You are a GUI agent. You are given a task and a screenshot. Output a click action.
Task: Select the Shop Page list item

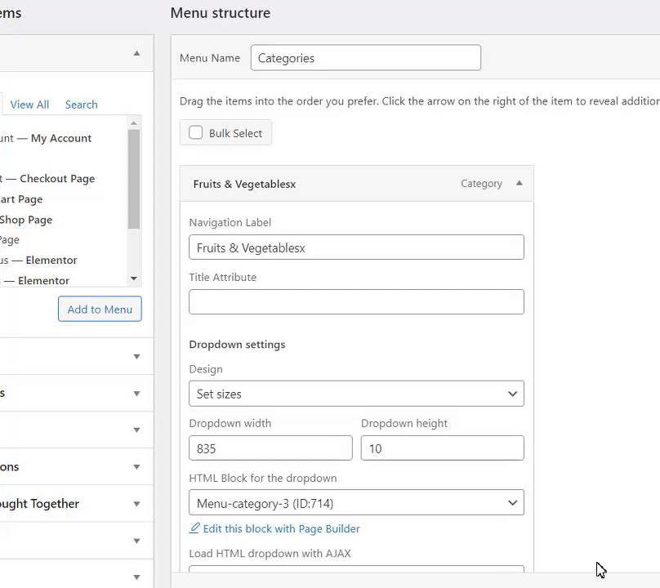pos(26,220)
